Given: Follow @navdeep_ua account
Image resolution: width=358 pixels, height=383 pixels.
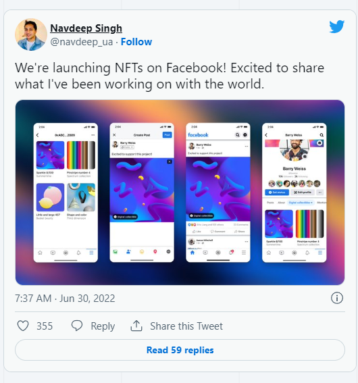Looking at the screenshot, I should [x=136, y=42].
